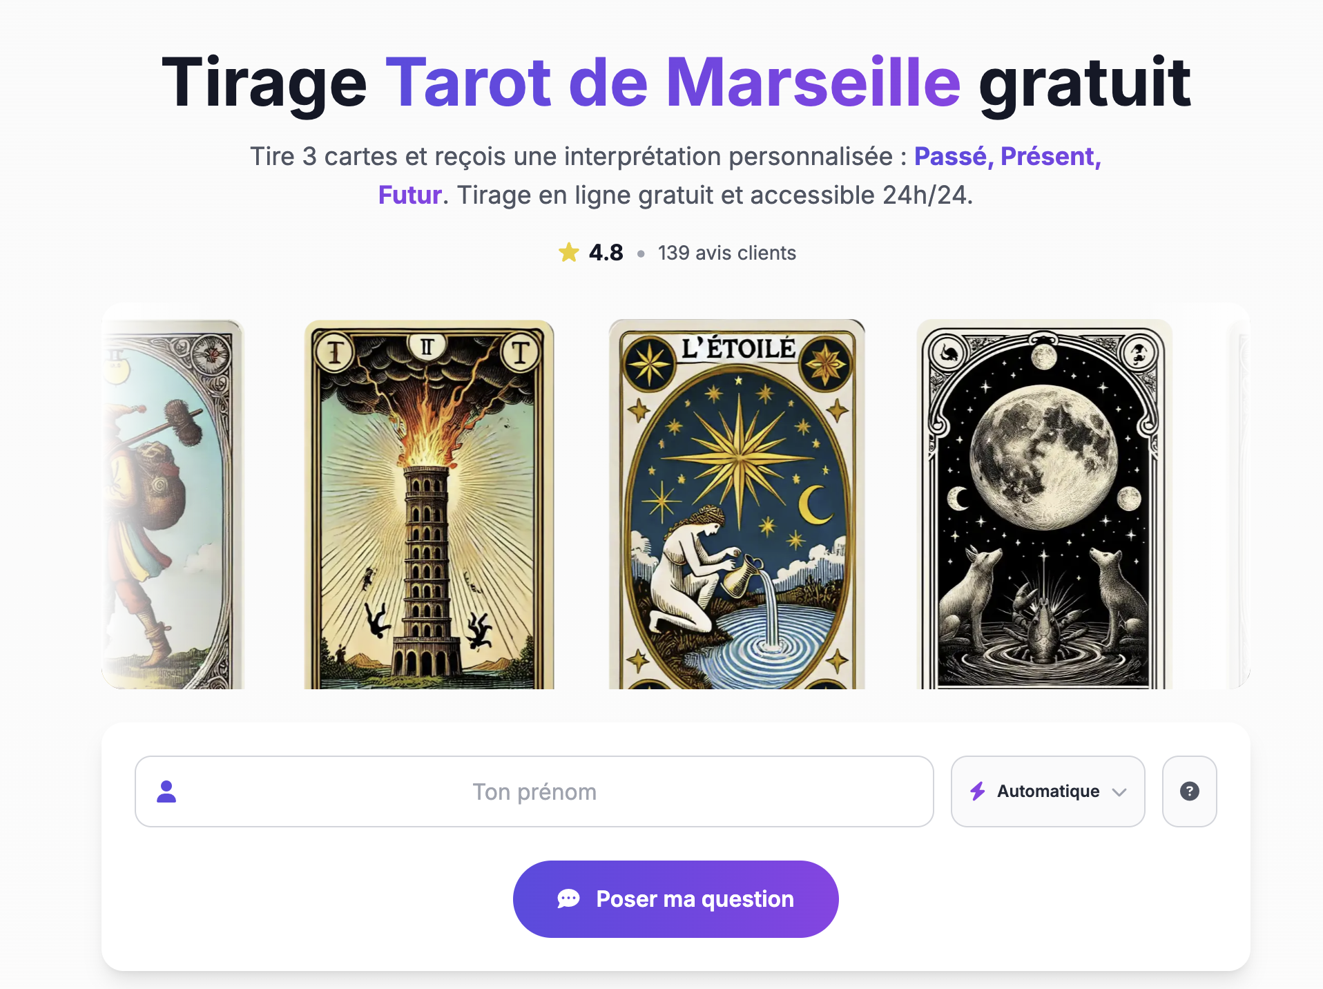The height and width of the screenshot is (989, 1323).
Task: Click the highlighted Futur word
Action: click(x=409, y=195)
